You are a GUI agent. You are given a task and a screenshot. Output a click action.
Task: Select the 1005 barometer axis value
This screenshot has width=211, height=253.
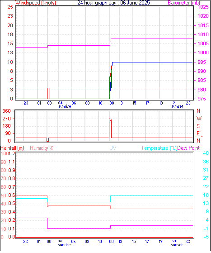click(x=203, y=43)
